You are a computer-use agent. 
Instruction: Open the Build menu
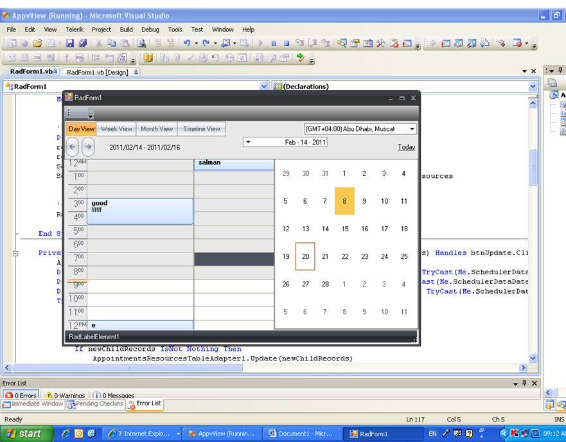127,30
